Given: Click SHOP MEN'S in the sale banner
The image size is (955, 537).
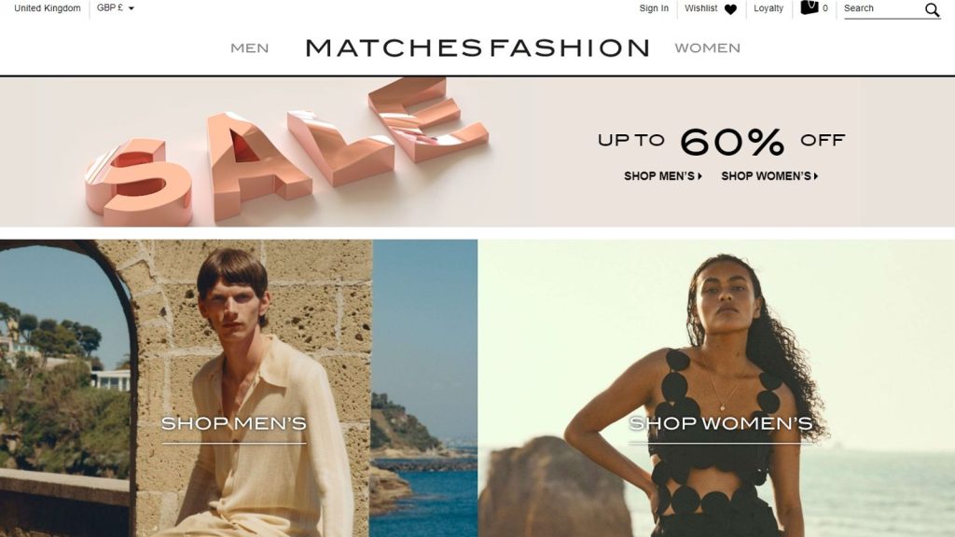Looking at the screenshot, I should [x=659, y=176].
